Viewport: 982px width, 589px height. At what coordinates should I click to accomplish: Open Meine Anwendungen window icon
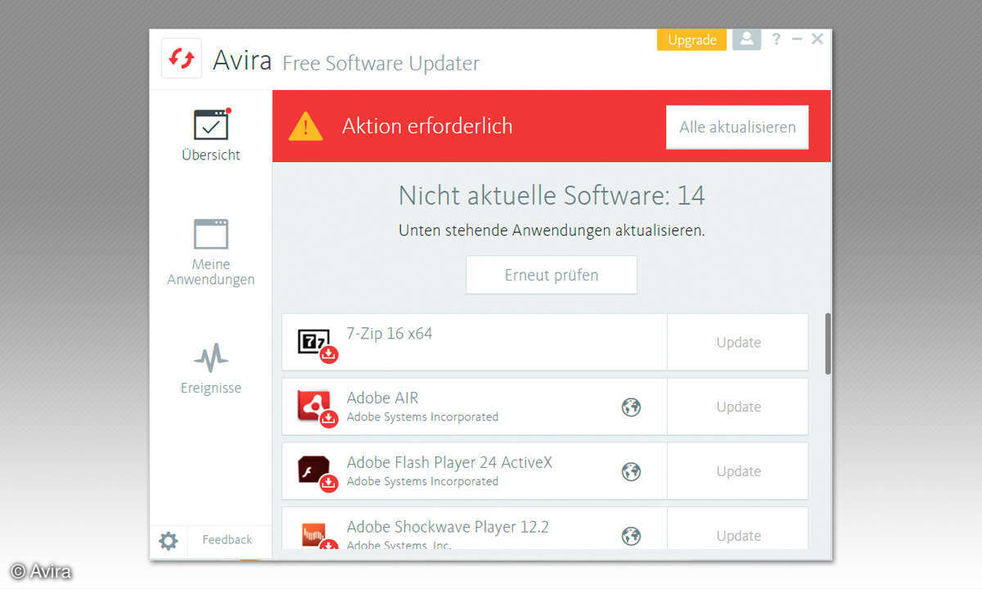tap(211, 234)
